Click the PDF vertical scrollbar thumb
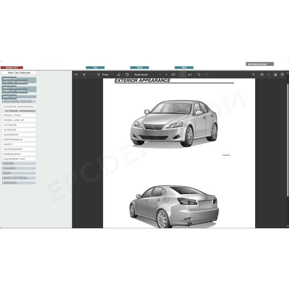 point(287,140)
